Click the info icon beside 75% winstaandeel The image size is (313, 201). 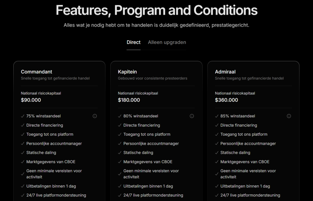point(95,116)
